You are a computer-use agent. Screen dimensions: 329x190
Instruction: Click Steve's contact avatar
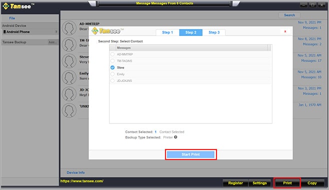point(69,61)
